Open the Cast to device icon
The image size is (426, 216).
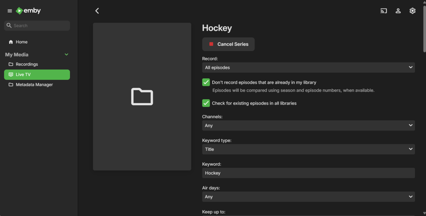(383, 11)
